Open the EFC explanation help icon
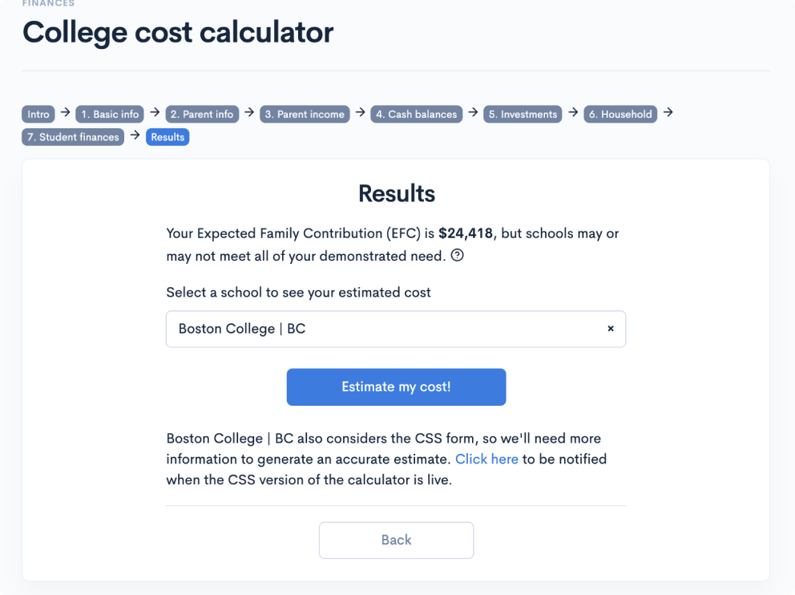Viewport: 795px width, 595px height. 457,255
